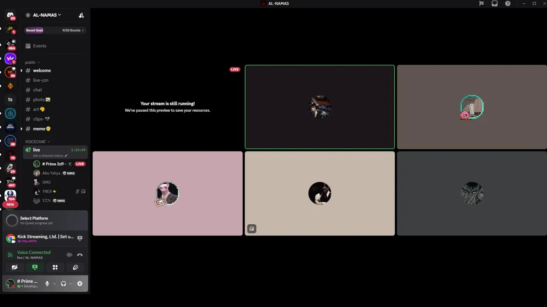Open microphone input options arrow
Image resolution: width=547 pixels, height=307 pixels.
click(x=54, y=284)
